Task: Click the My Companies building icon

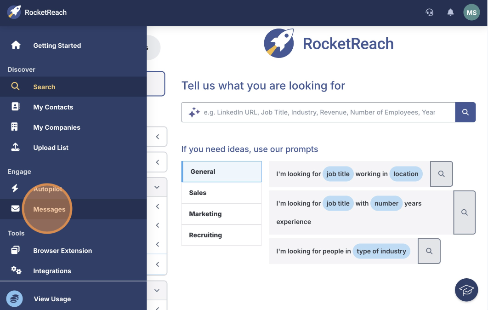Action: [14, 127]
